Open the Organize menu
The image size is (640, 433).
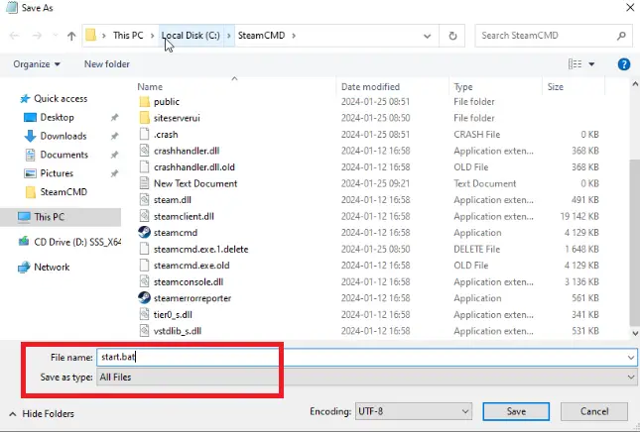[37, 64]
